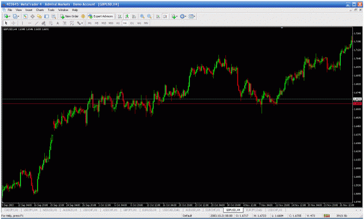
Task: Switch to the USDCAD,Daily chart tab
Action: point(171,210)
